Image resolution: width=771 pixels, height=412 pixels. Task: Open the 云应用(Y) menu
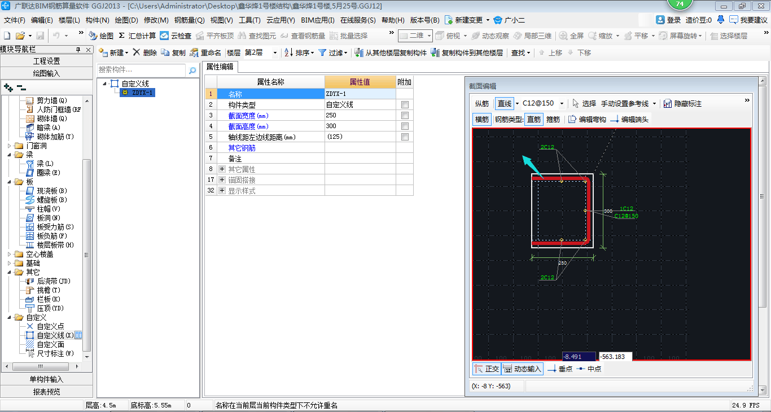pyautogui.click(x=281, y=20)
